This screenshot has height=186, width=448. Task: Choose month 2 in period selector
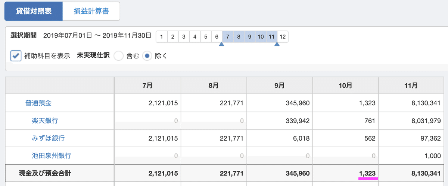click(x=172, y=37)
